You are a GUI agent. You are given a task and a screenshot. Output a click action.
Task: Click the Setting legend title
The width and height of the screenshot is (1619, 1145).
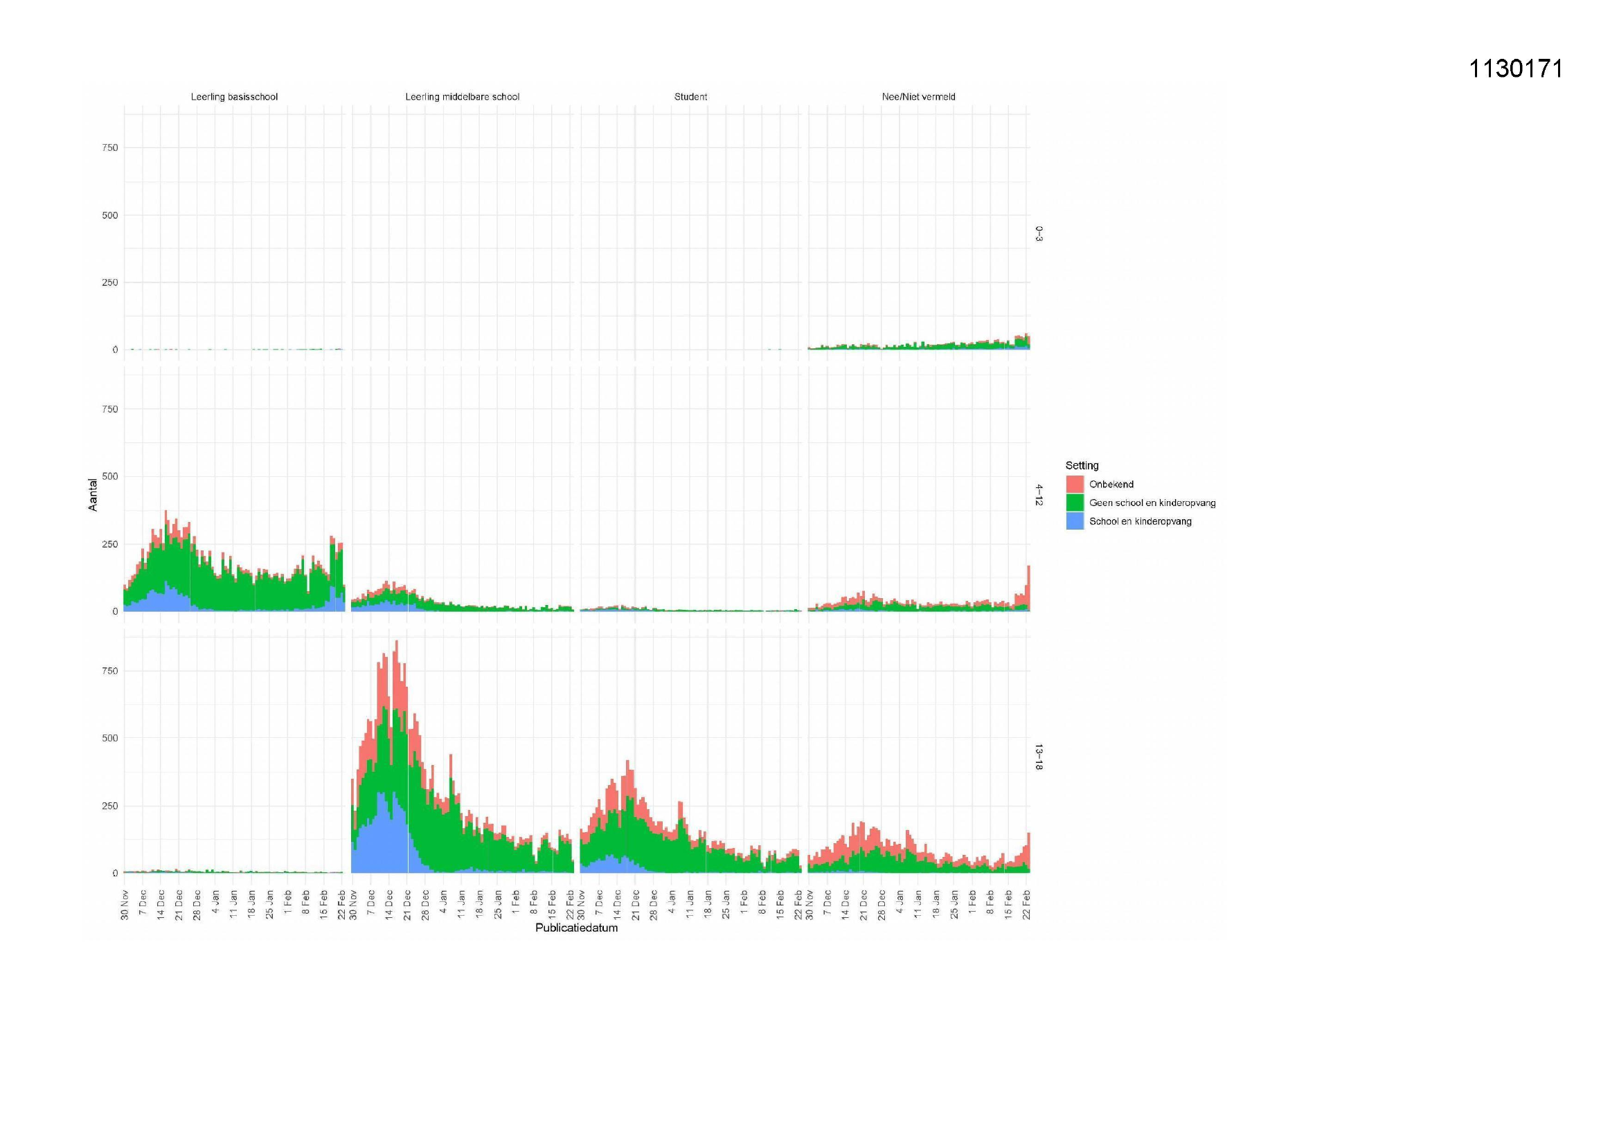pos(1082,465)
